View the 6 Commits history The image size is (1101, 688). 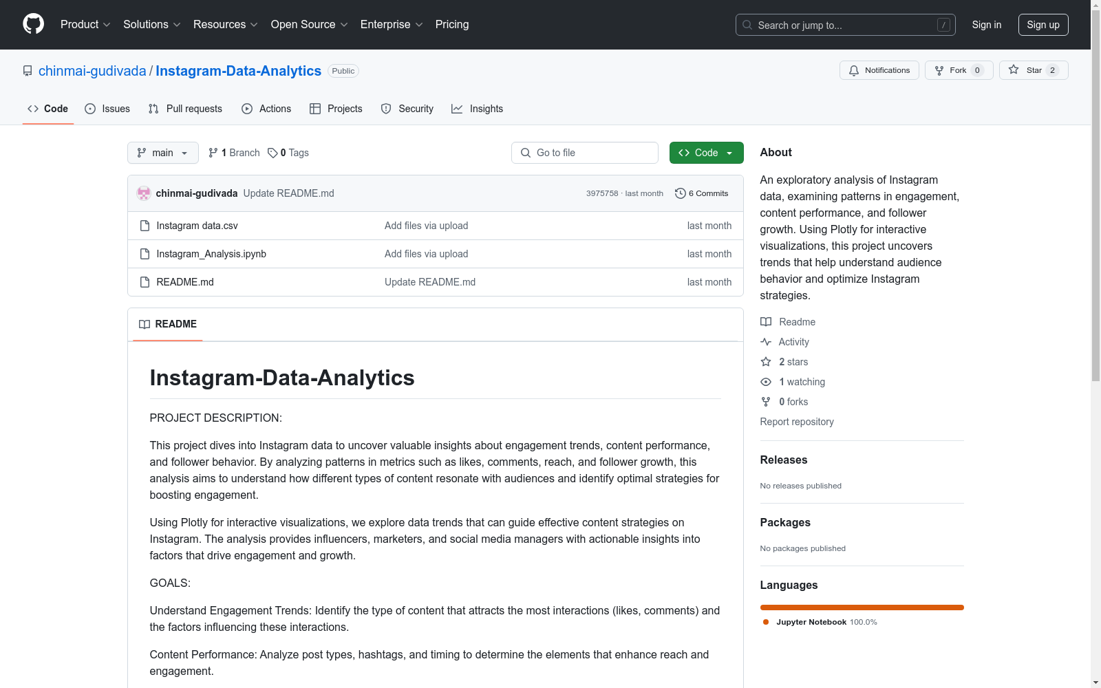coord(702,193)
